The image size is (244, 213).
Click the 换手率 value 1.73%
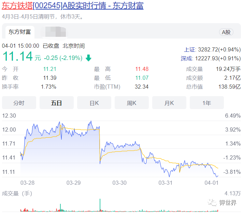[48, 87]
